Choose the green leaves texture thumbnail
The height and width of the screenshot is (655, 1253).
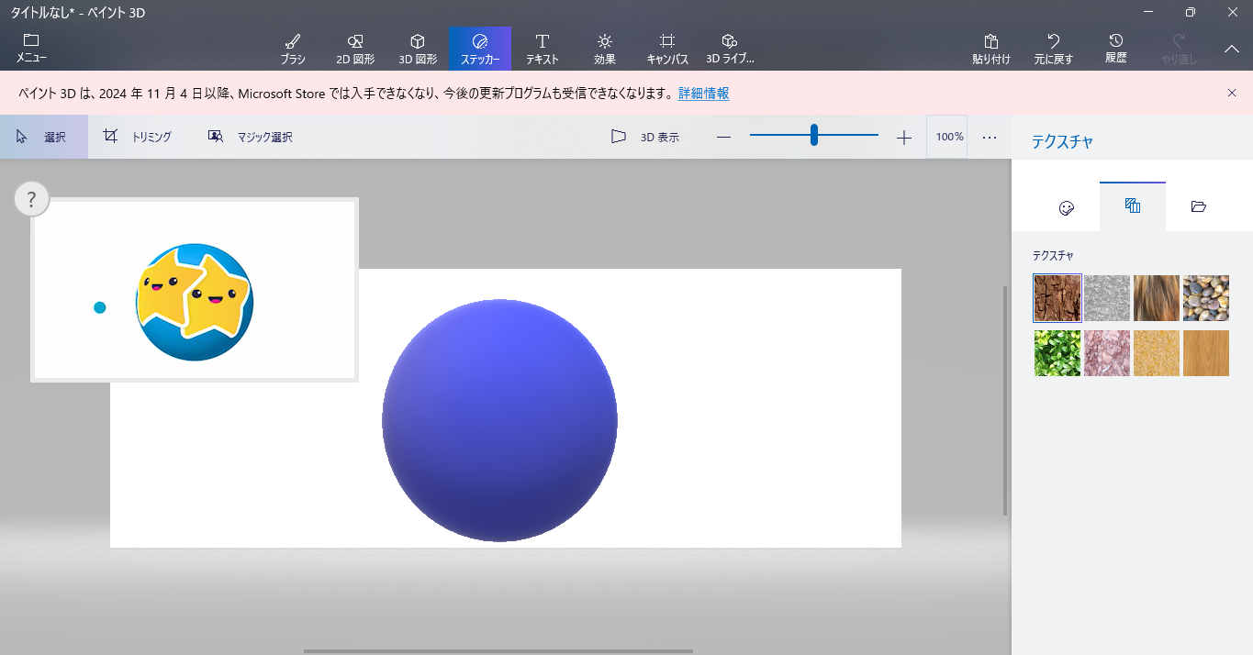1057,353
